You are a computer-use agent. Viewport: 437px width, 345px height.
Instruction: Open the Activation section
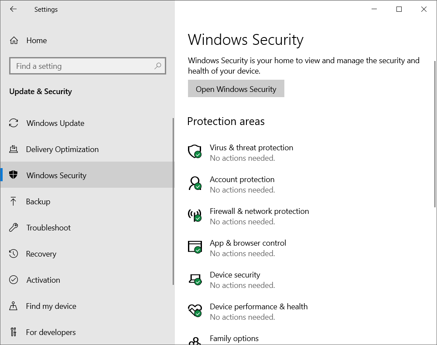tap(43, 280)
